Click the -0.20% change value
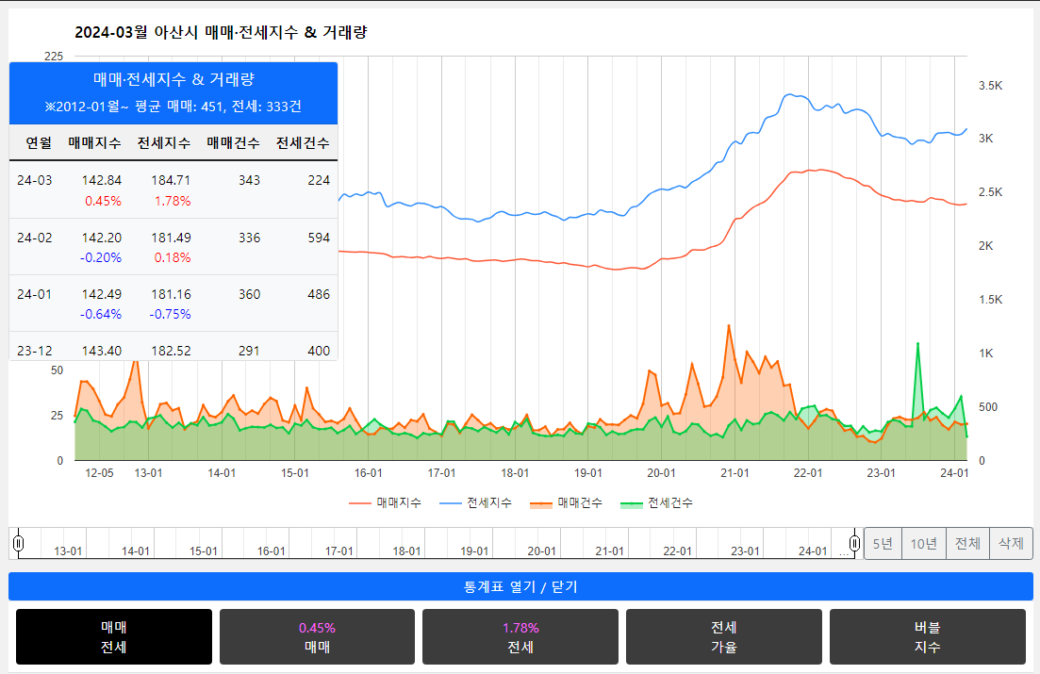This screenshot has width=1040, height=674. tap(101, 257)
